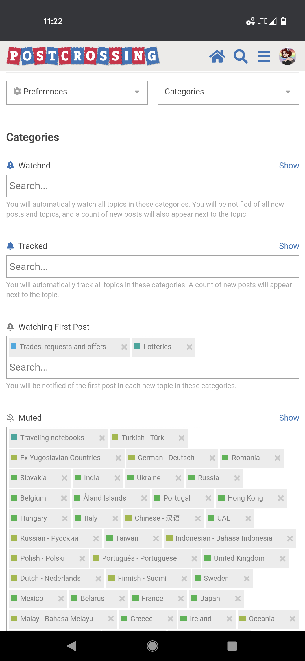Focus the Tracked categories search field
305x661 pixels.
[x=153, y=267]
